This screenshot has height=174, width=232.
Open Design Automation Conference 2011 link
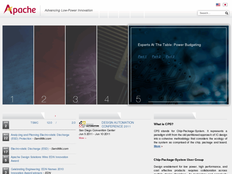(118, 125)
